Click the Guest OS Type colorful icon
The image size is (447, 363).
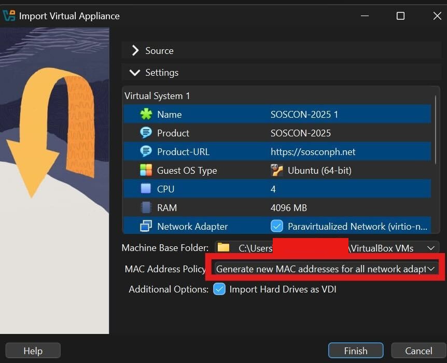(146, 171)
